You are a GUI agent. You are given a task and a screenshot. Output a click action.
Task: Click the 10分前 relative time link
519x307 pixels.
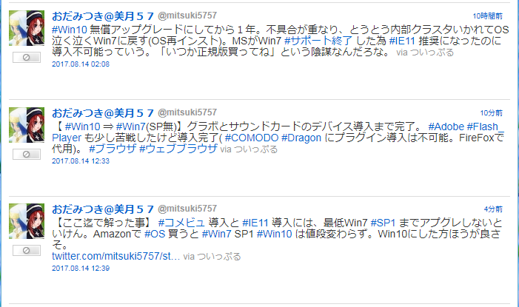[491, 112]
